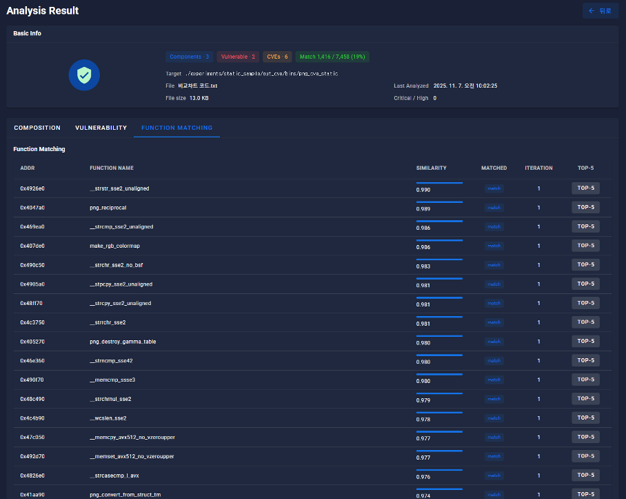Screen dimensions: 626x499
Task: Sort by the Similarity column header
Action: point(431,168)
